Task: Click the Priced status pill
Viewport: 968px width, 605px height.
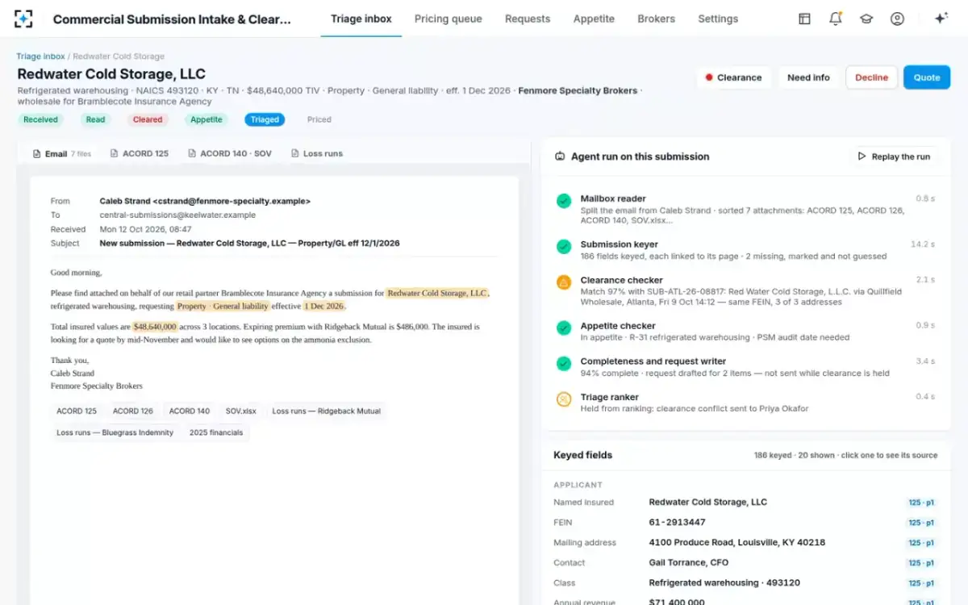Action: click(319, 119)
